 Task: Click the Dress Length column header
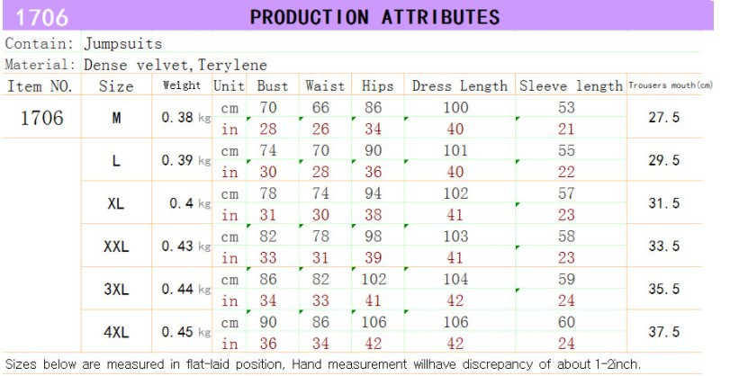click(459, 86)
